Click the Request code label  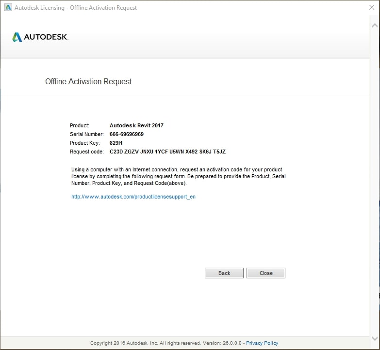point(87,152)
